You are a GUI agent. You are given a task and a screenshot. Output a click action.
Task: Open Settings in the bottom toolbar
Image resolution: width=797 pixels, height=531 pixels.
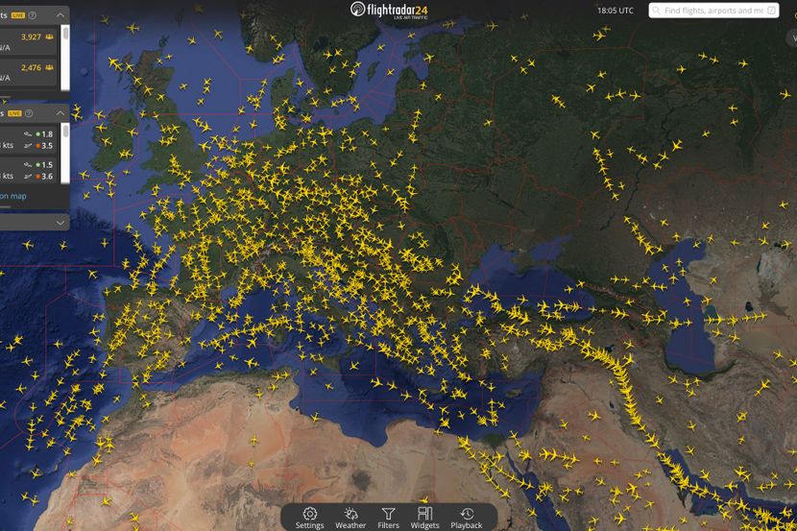click(x=309, y=518)
